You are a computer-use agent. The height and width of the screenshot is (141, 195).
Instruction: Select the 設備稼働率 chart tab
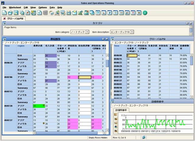[121, 110]
